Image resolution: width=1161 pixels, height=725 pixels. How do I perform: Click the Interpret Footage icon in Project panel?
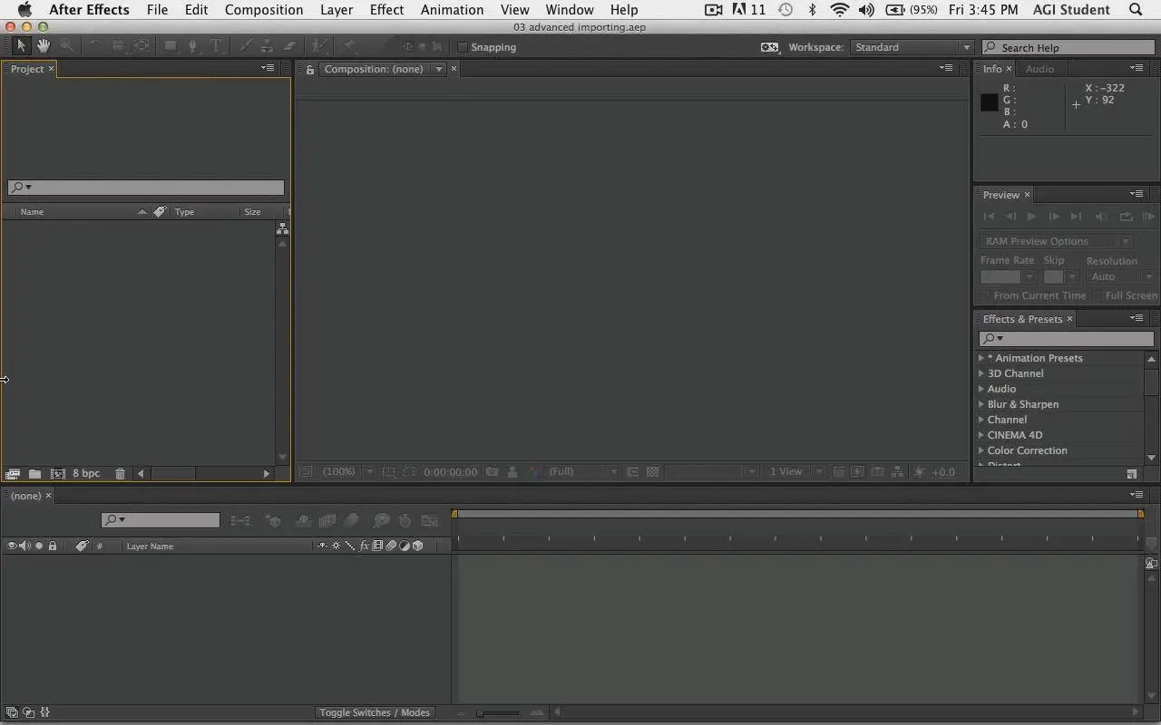pyautogui.click(x=13, y=473)
